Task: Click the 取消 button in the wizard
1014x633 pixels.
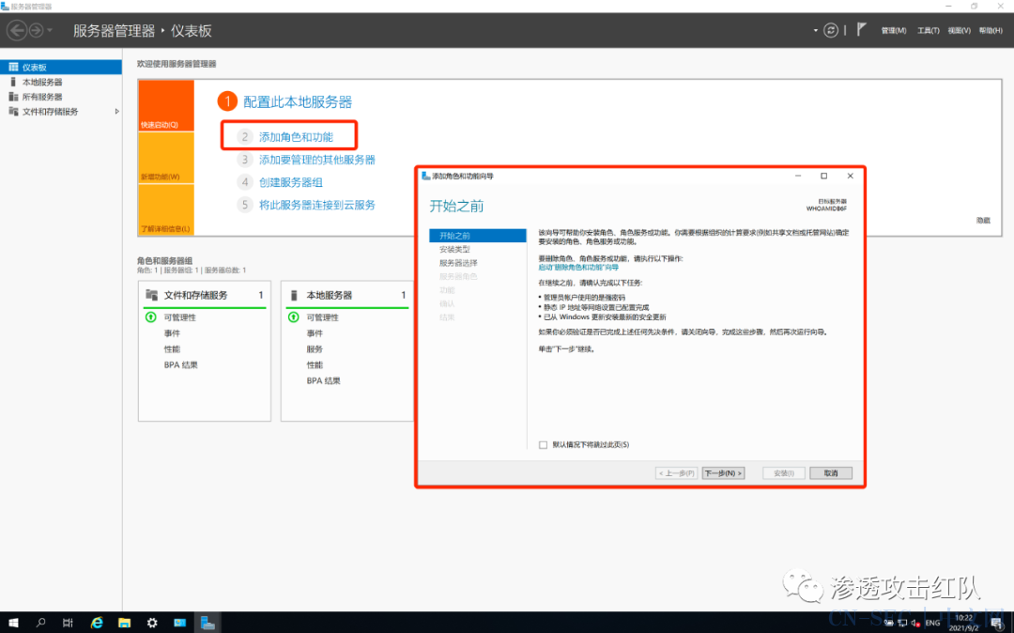Action: pos(830,473)
